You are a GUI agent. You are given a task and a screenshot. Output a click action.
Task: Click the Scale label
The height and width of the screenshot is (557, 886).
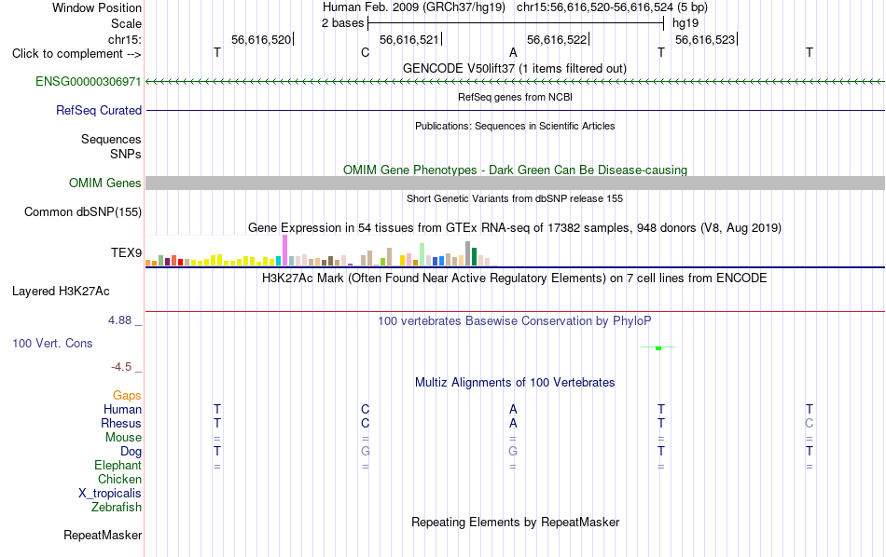pos(126,23)
